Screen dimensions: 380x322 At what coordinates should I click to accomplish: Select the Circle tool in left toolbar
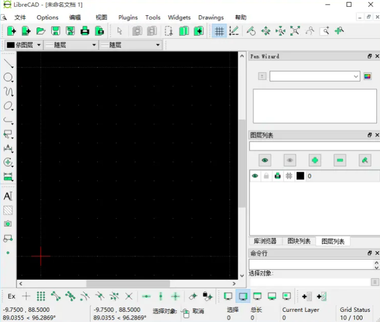8,78
